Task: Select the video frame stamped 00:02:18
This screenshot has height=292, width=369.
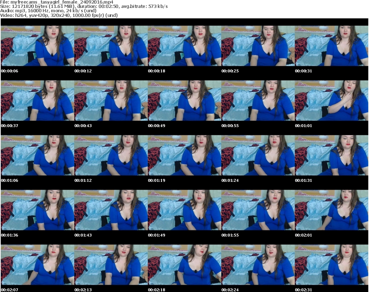Action: [x=184, y=265]
